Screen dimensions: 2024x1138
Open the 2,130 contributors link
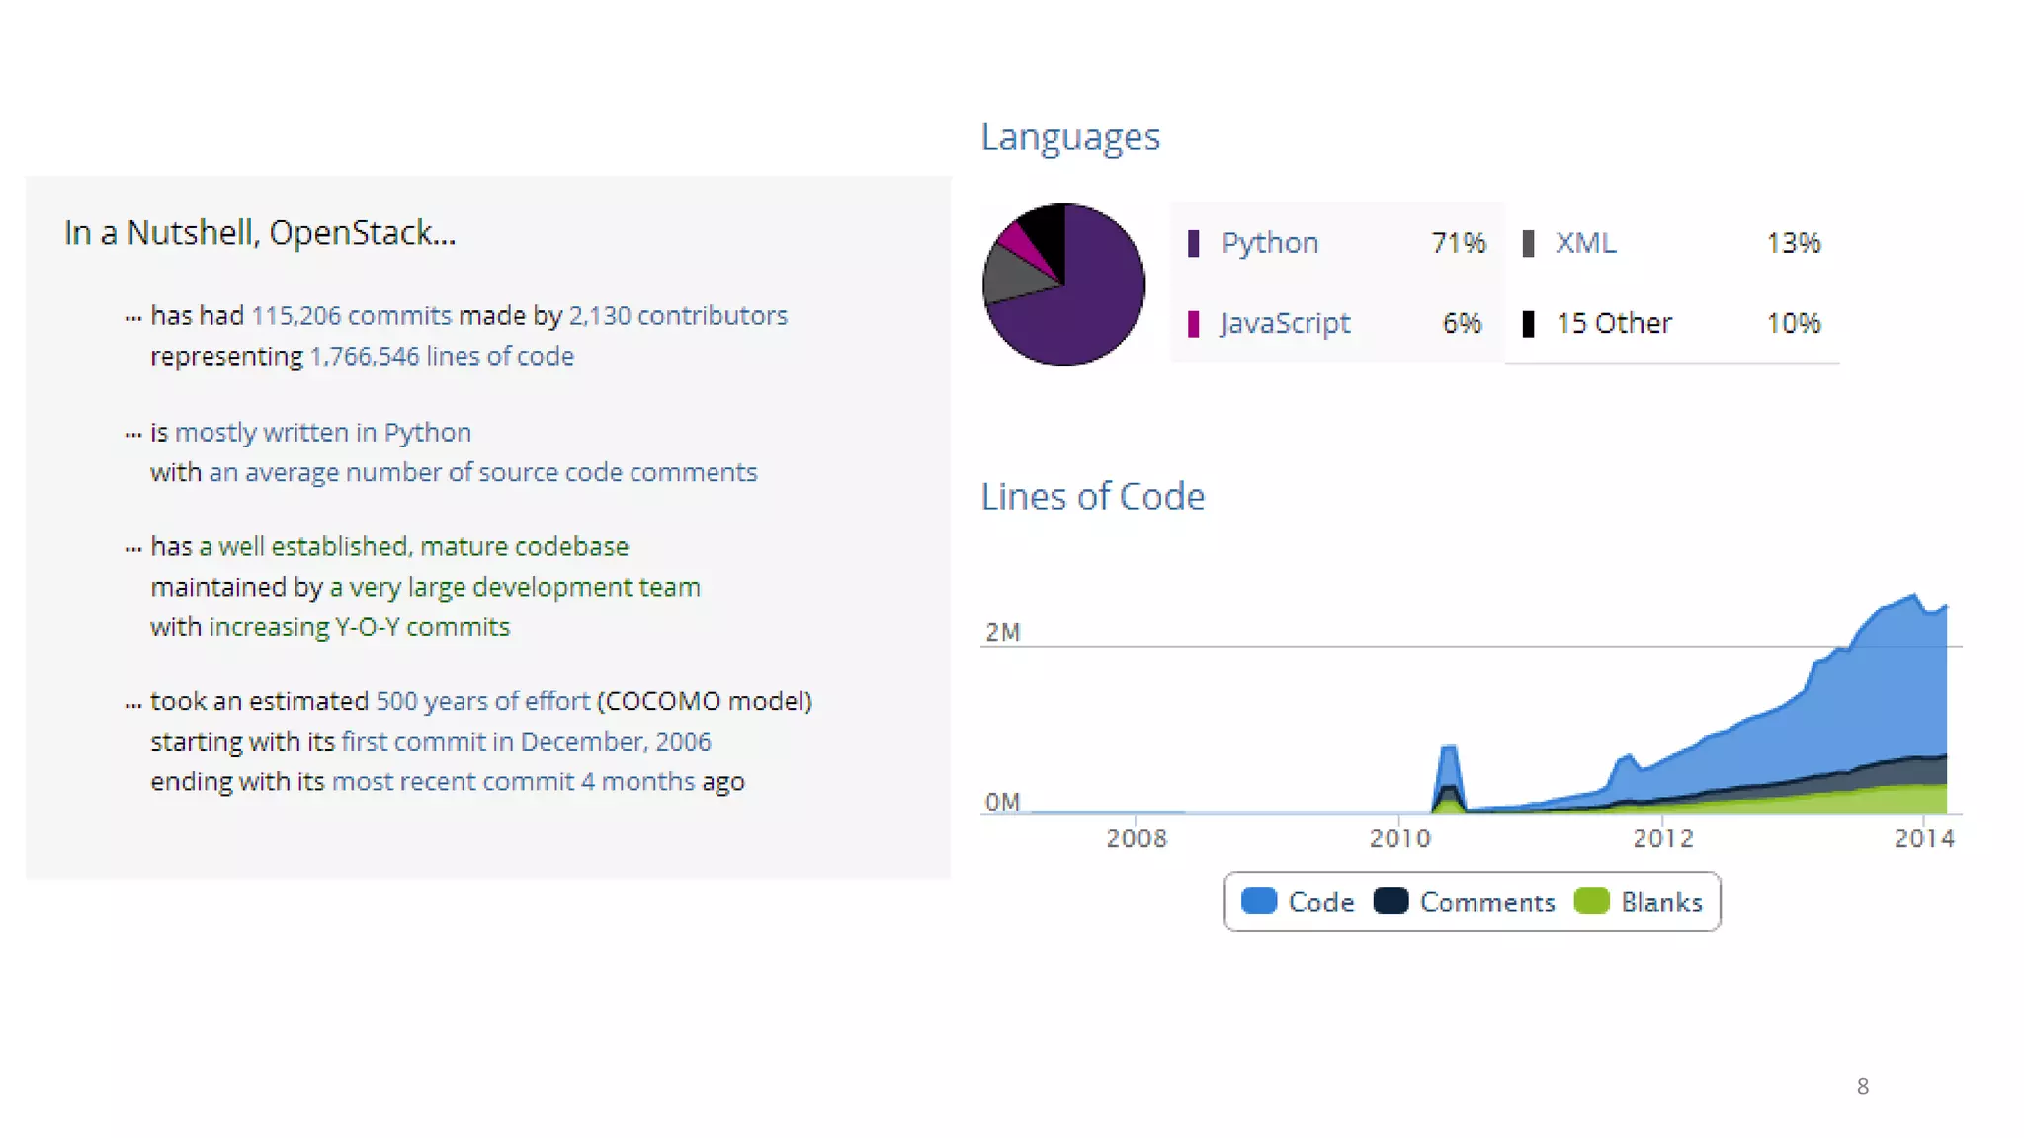[x=678, y=315]
